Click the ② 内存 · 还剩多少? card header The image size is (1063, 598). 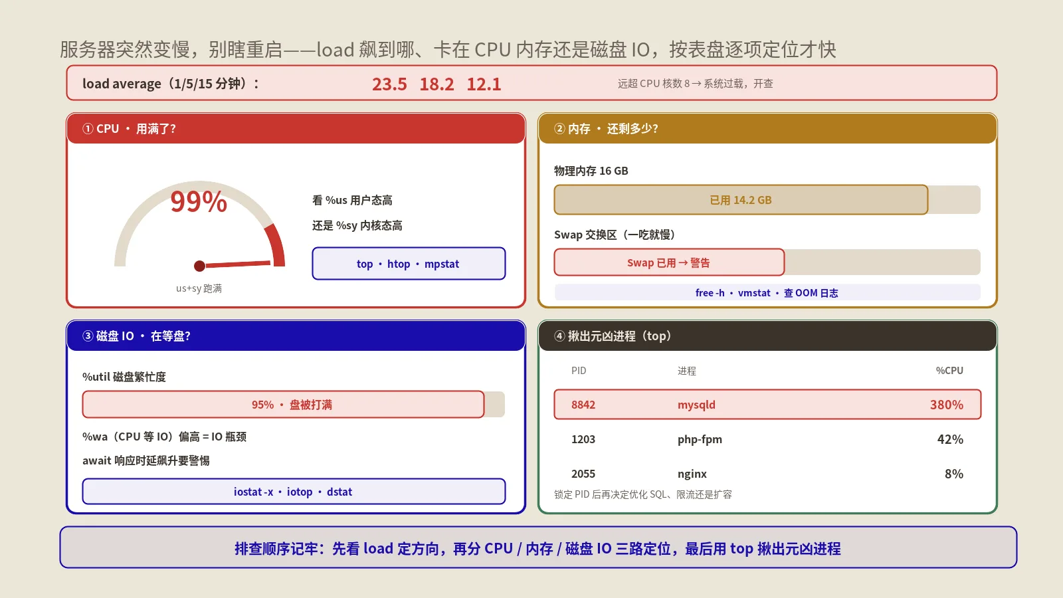pyautogui.click(x=767, y=129)
